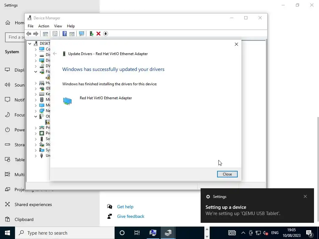The height and width of the screenshot is (239, 319).
Task: Click the keyboard icon of the Ke row
Action: pyautogui.click(x=42, y=94)
